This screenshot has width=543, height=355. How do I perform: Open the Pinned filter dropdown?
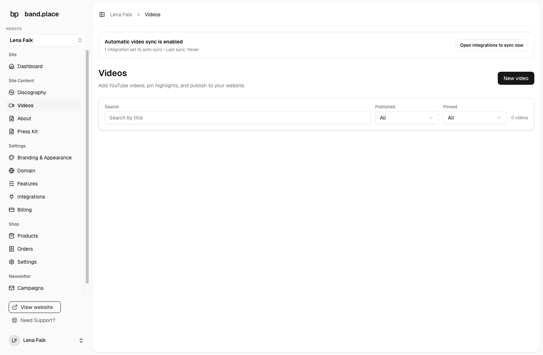[474, 118]
